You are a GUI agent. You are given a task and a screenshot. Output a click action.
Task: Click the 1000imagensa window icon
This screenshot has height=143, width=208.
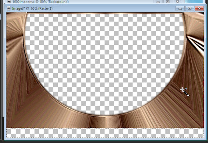coord(9,1)
